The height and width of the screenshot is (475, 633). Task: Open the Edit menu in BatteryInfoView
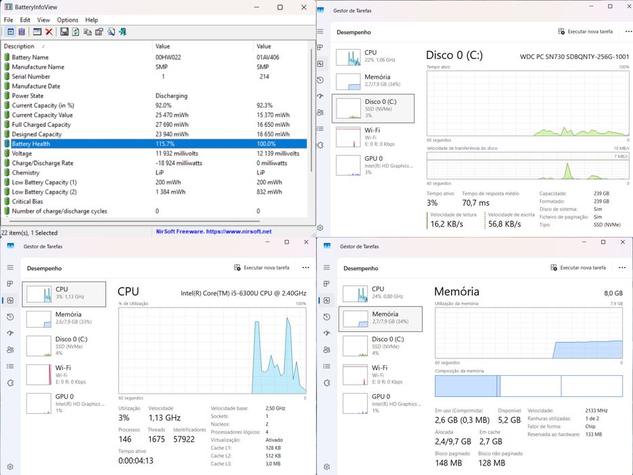point(25,20)
